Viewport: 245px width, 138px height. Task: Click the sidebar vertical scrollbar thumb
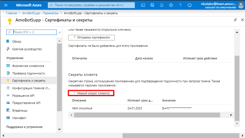pyautogui.click(x=59, y=77)
